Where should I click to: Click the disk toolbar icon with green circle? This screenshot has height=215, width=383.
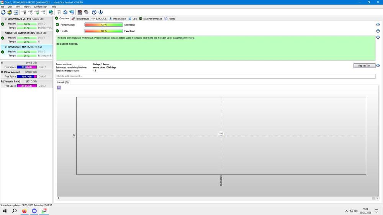(x=37, y=12)
